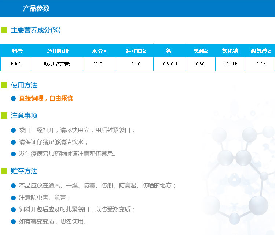Click the 贮存方法 section heading
275x235 pixels.
point(24,171)
